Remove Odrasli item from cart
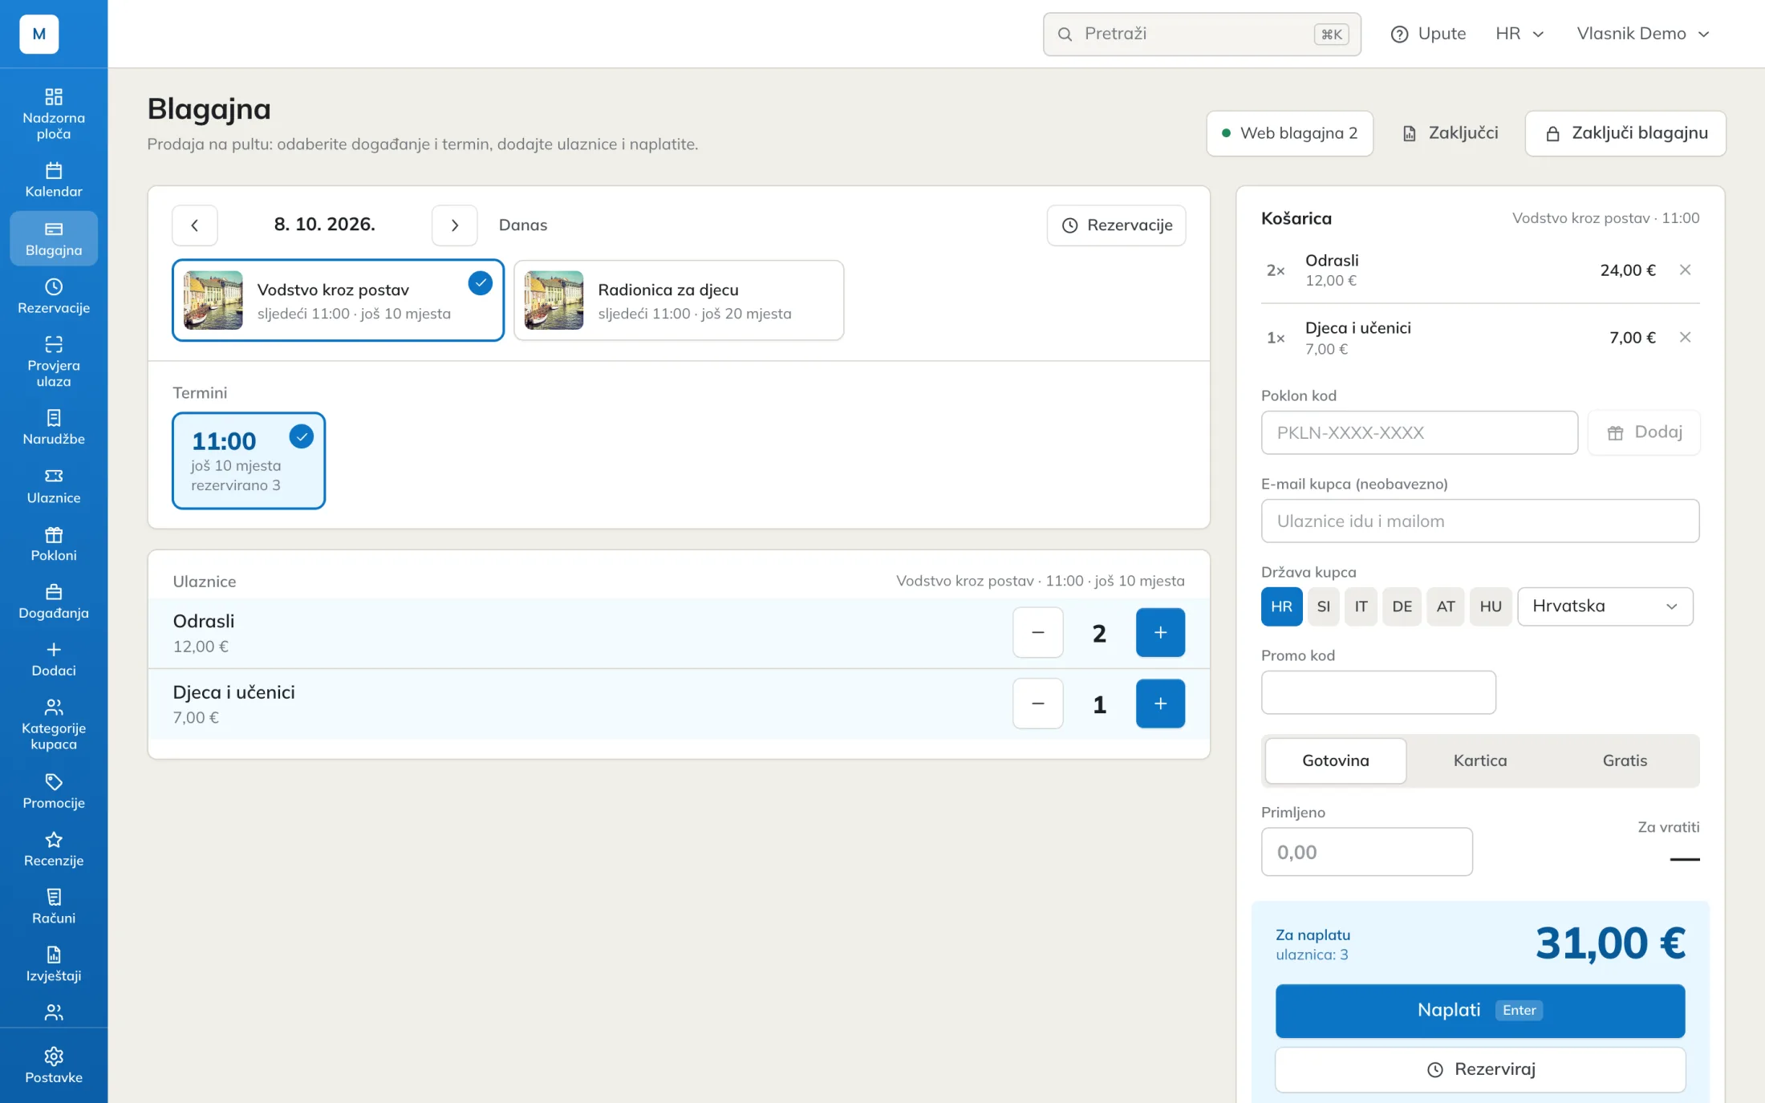Image resolution: width=1765 pixels, height=1103 pixels. coord(1685,270)
